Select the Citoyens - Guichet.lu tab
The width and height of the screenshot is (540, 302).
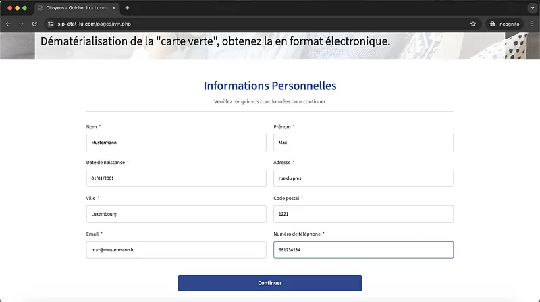click(x=76, y=8)
